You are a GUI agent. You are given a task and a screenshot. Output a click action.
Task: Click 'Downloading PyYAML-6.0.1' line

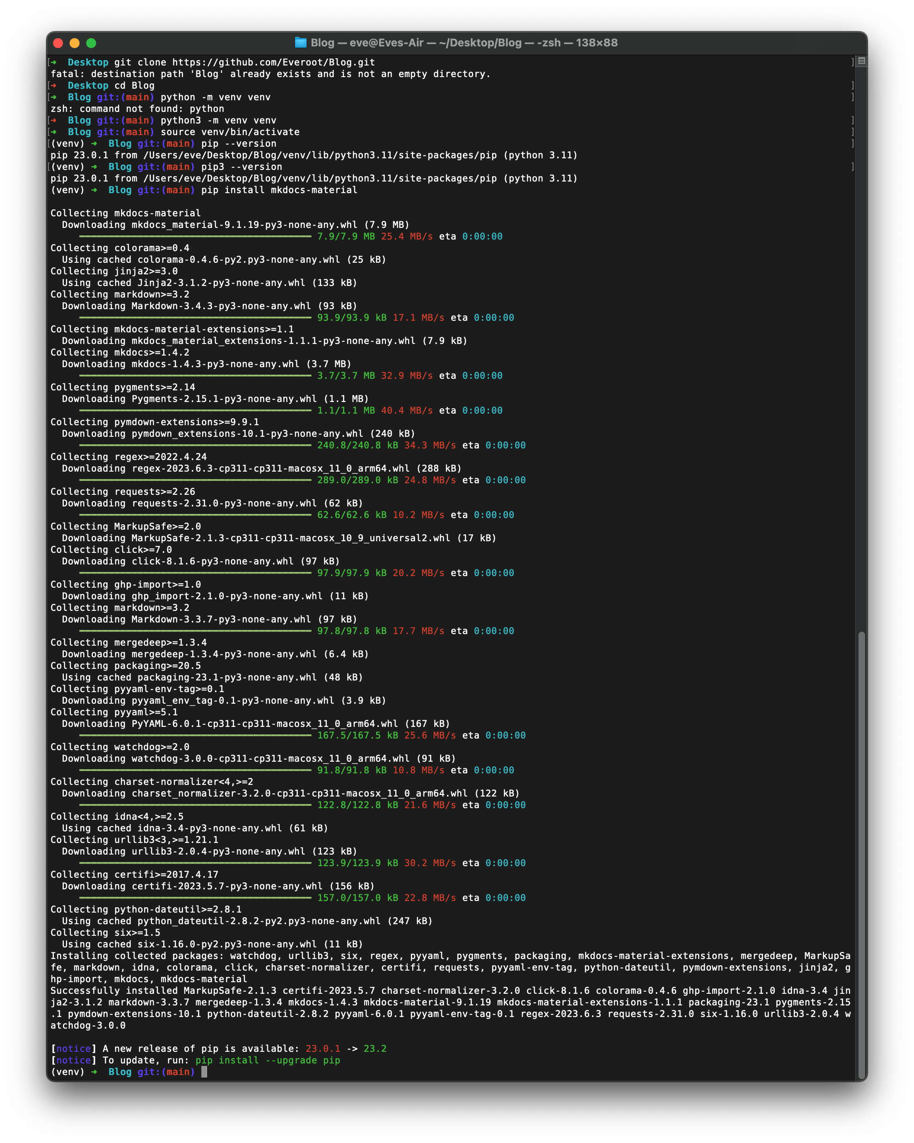pos(256,724)
